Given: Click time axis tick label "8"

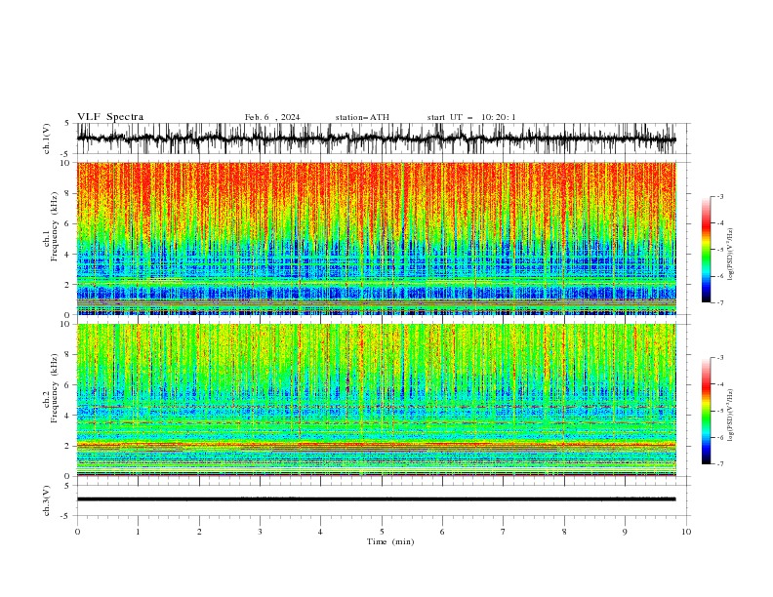Looking at the screenshot, I should (564, 532).
